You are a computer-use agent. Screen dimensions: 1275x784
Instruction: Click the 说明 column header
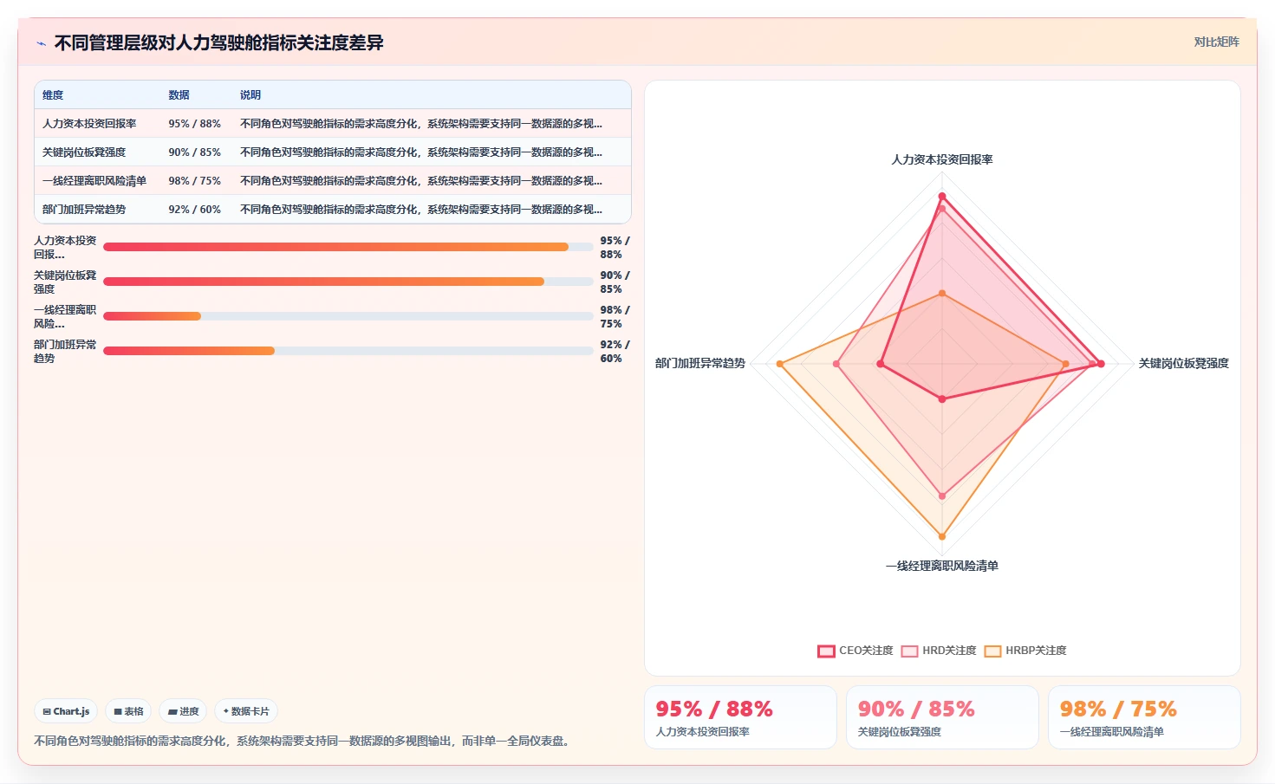[x=250, y=95]
